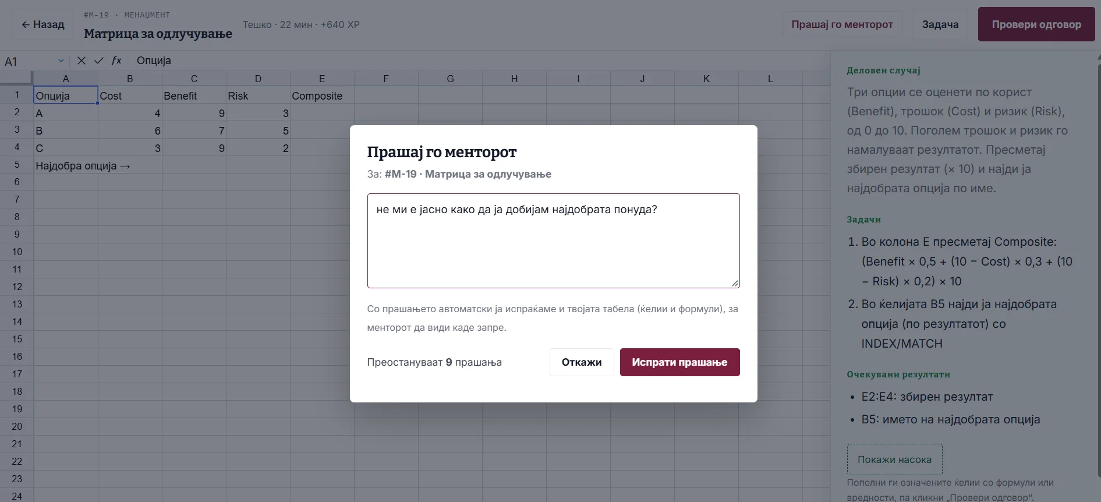This screenshot has height=502, width=1101.
Task: Select cell A5 Најдобра опција →
Action: pyautogui.click(x=66, y=165)
